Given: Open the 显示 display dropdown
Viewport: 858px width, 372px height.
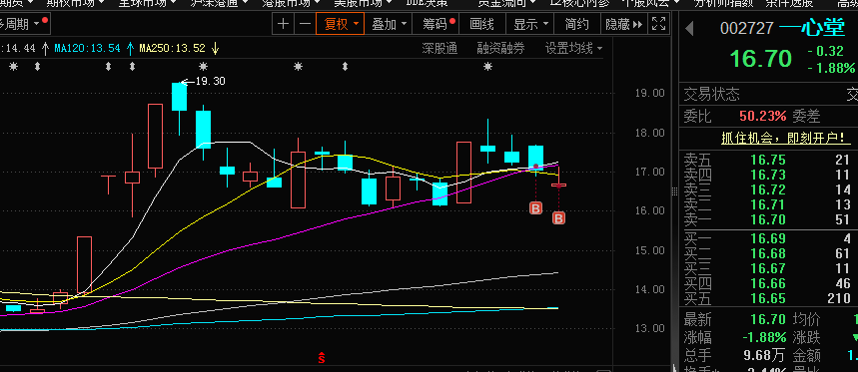Looking at the screenshot, I should pyautogui.click(x=530, y=24).
